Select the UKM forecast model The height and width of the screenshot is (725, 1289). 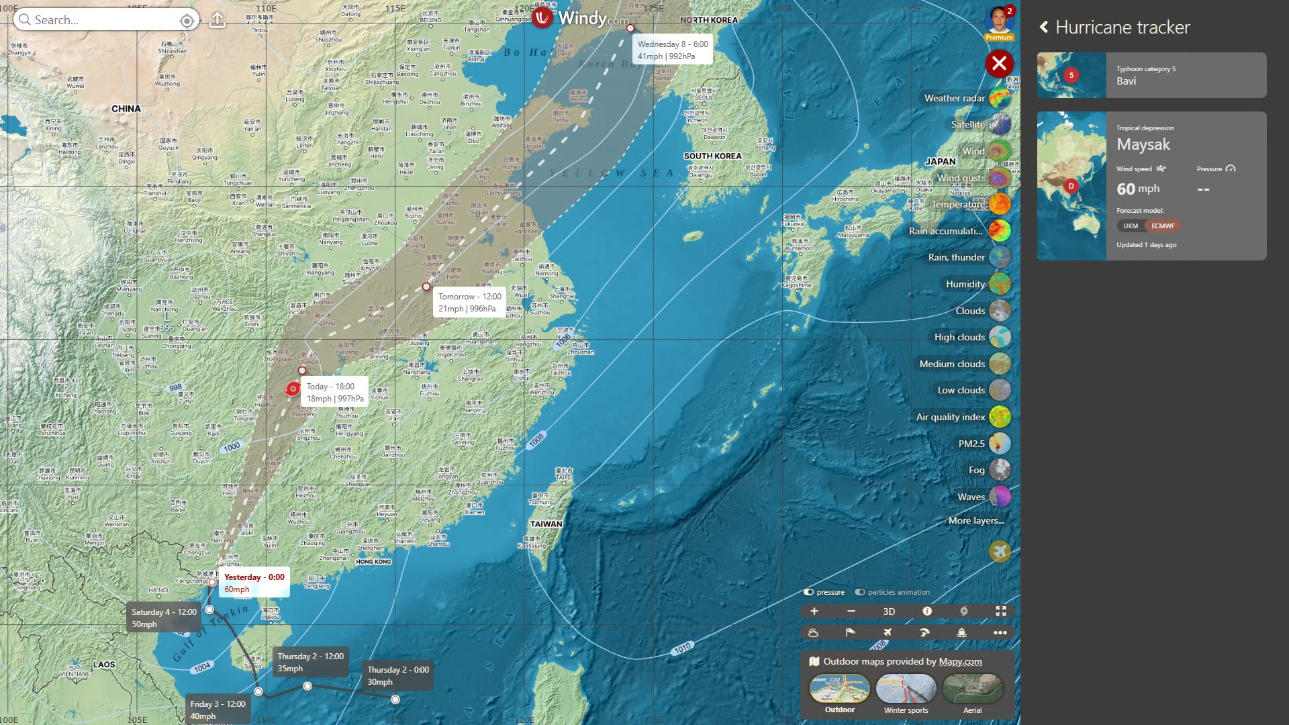coord(1131,226)
